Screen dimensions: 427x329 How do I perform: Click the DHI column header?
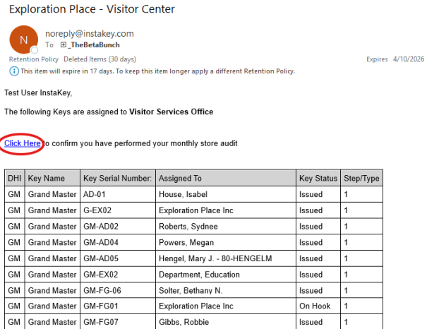pyautogui.click(x=14, y=179)
